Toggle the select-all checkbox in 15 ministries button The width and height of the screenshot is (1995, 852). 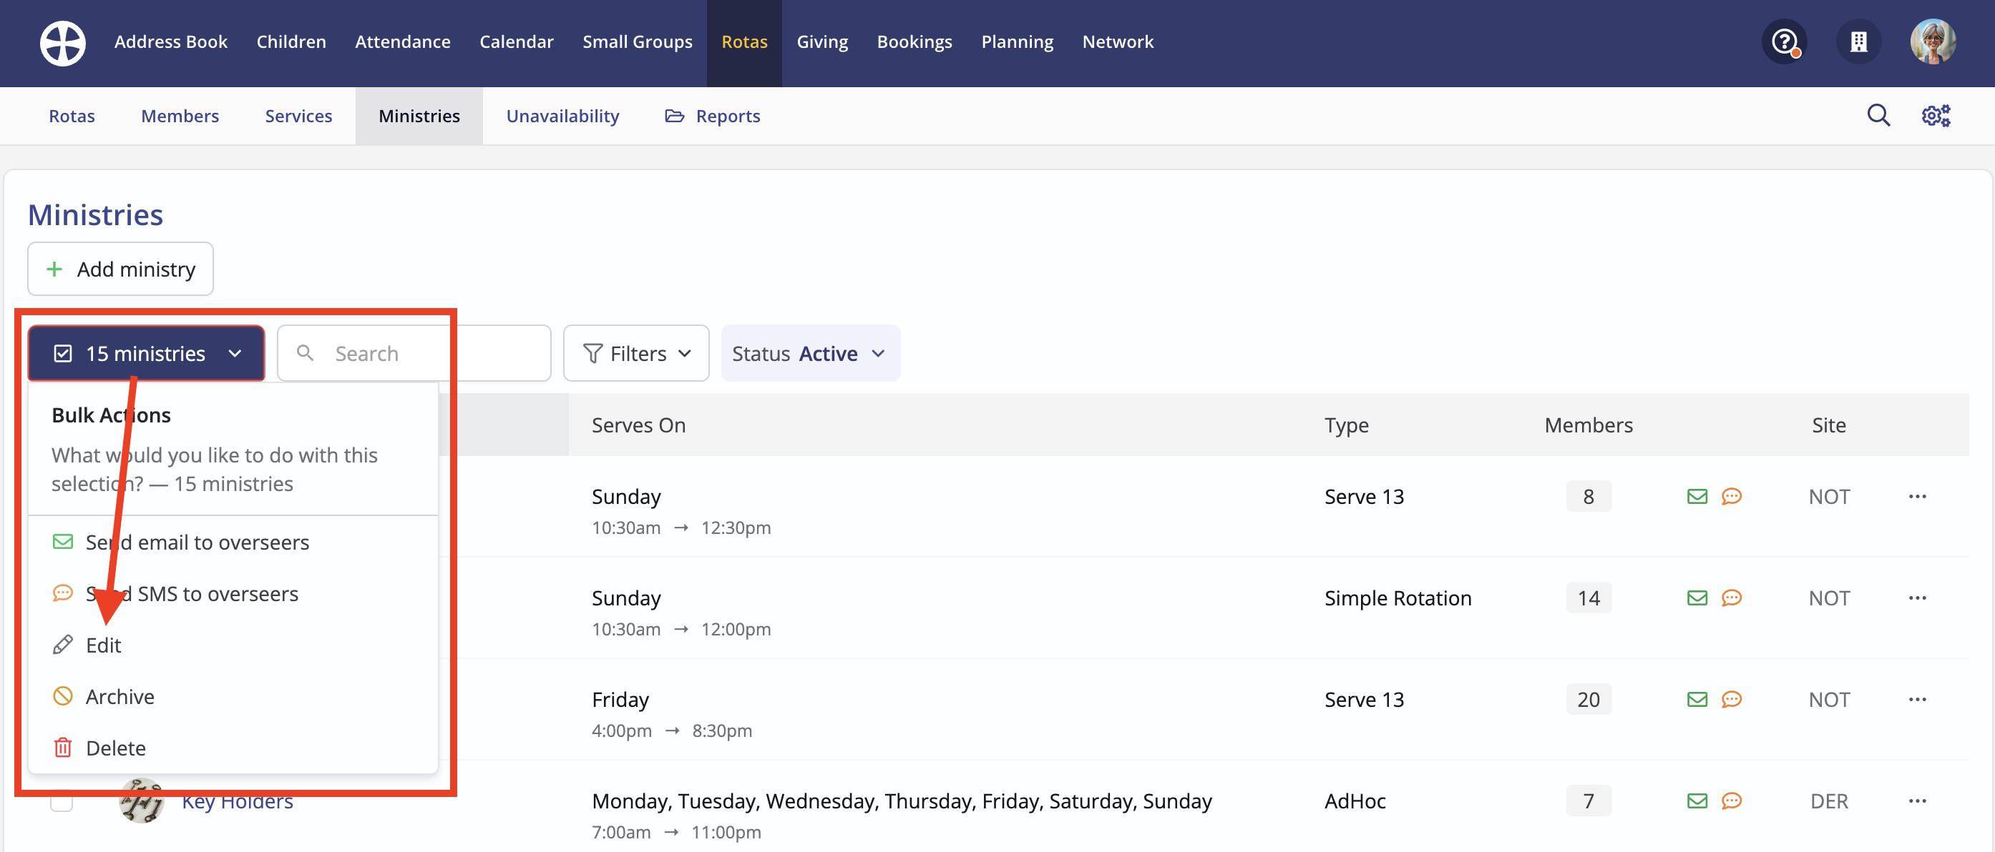click(63, 354)
